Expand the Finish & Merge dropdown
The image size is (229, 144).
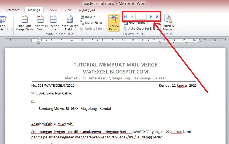[173, 29]
